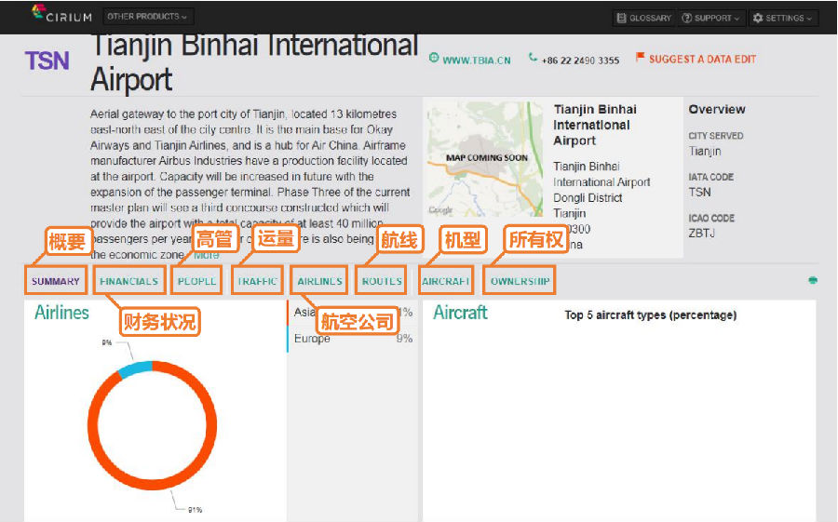Open the Aircraft tab
The image size is (838, 522).
click(446, 281)
